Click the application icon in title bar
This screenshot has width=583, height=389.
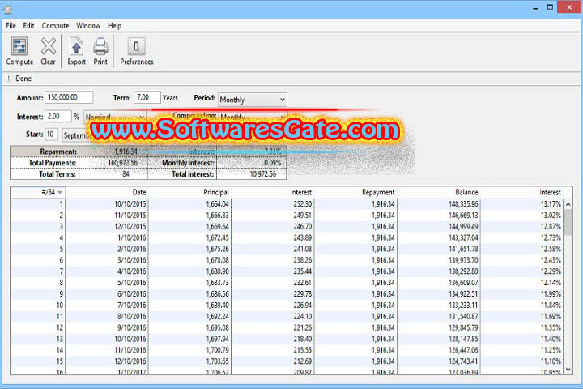pyautogui.click(x=7, y=9)
